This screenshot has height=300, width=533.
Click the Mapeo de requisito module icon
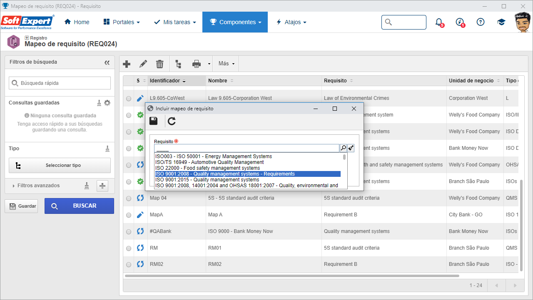click(x=13, y=42)
